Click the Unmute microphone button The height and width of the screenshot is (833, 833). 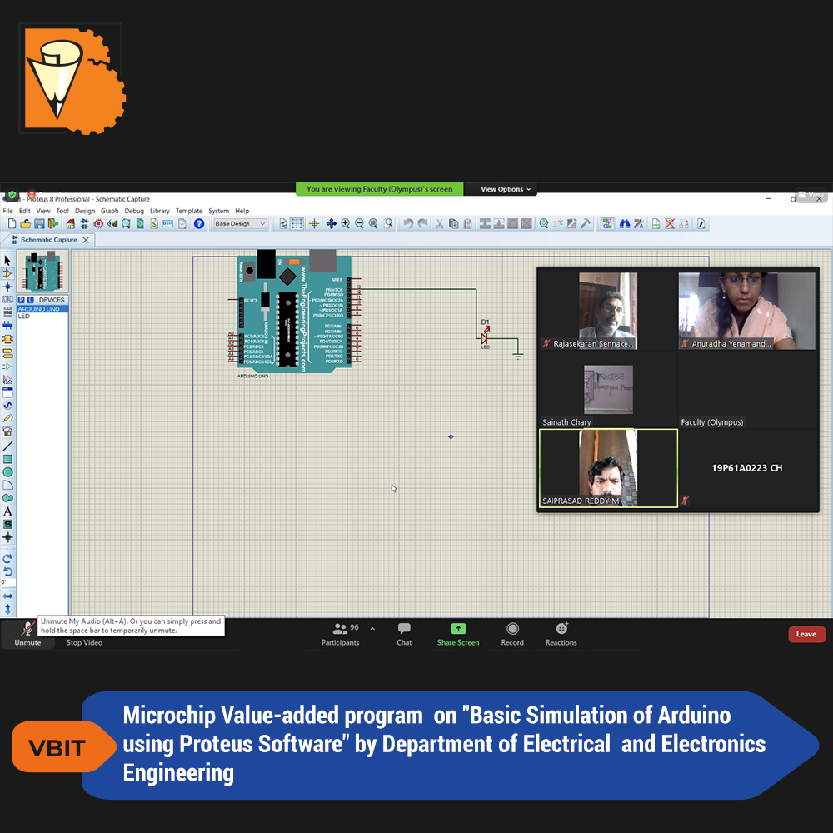point(27,634)
